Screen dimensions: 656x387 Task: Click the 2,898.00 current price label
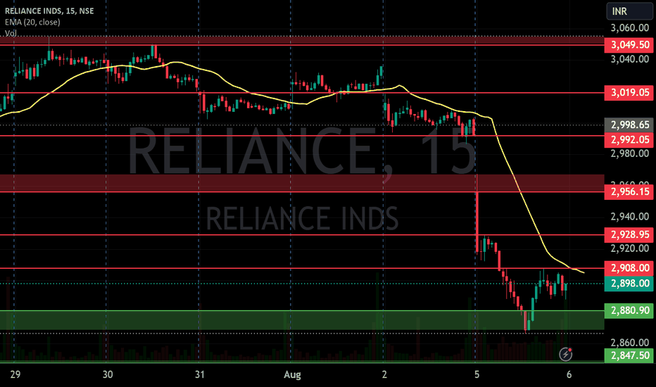point(629,284)
